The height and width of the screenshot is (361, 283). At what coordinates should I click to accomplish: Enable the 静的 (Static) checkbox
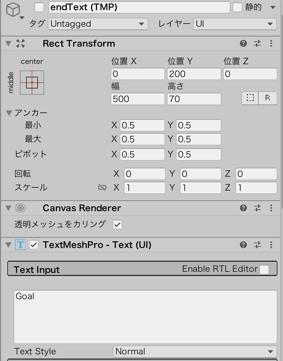click(238, 7)
